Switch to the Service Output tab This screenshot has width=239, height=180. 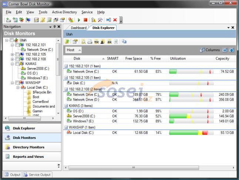pos(37,174)
